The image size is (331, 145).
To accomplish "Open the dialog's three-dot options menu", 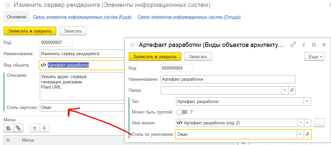I will point(303,45).
